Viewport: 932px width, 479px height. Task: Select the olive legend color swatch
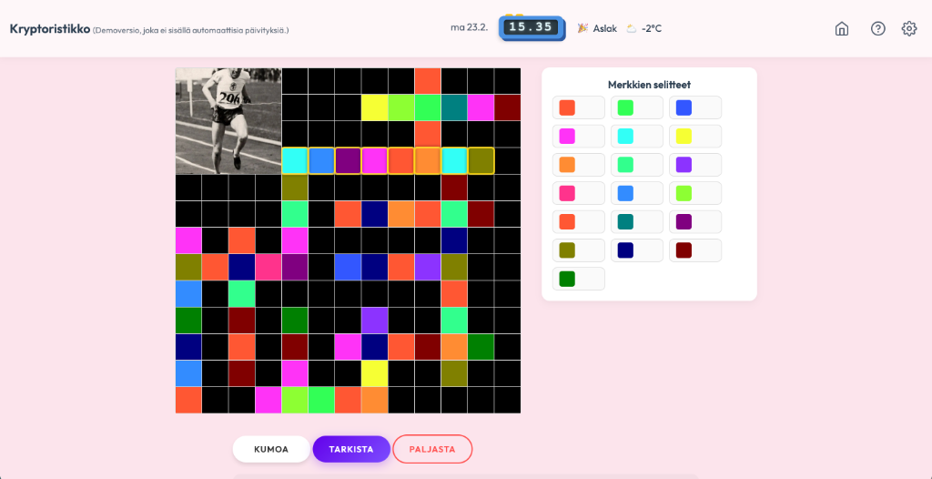click(x=567, y=250)
